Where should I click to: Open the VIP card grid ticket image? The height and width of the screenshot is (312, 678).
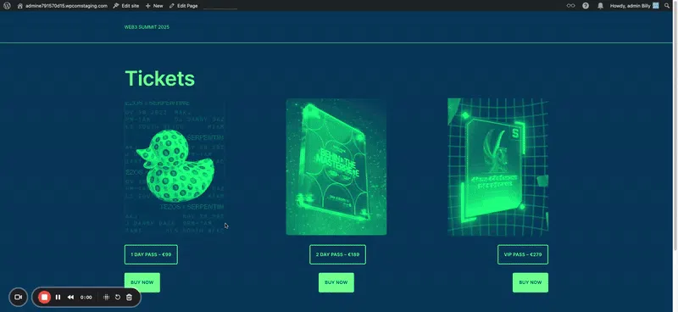(x=497, y=167)
